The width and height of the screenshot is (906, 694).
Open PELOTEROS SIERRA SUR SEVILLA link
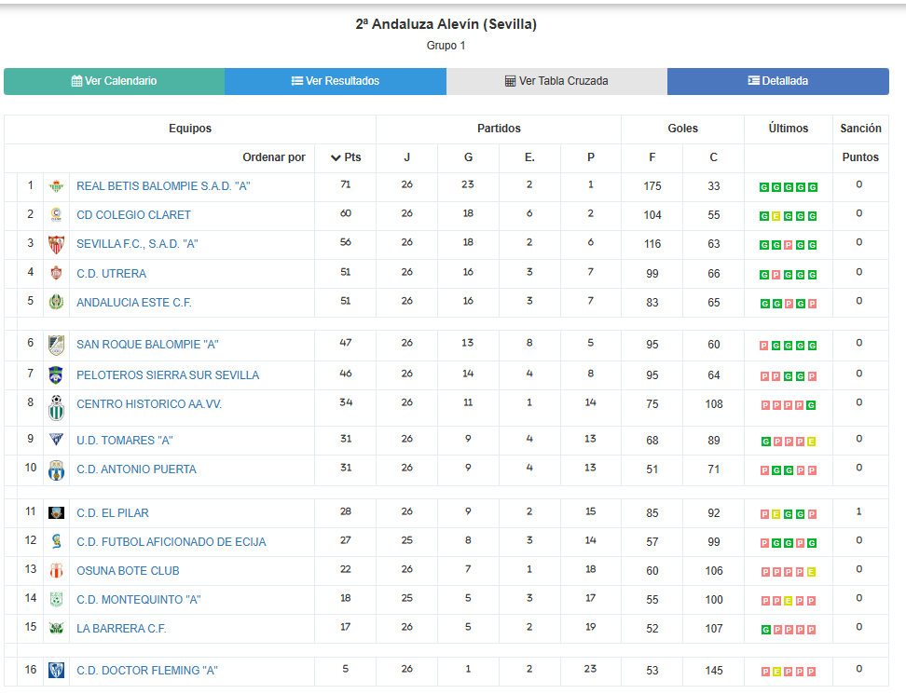pyautogui.click(x=168, y=375)
